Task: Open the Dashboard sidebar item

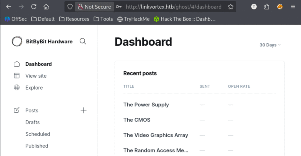Action: click(x=38, y=64)
